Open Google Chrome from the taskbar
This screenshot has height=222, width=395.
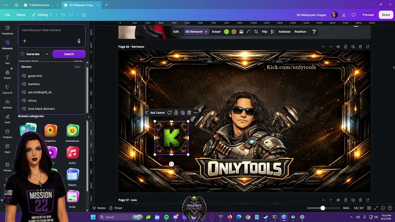[x=248, y=217]
